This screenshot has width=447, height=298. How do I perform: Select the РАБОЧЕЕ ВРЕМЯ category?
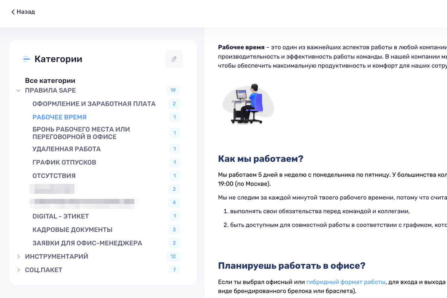59,117
